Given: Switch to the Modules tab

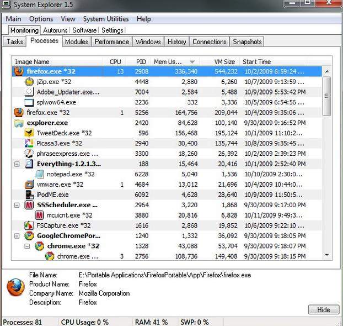Looking at the screenshot, I should [77, 41].
